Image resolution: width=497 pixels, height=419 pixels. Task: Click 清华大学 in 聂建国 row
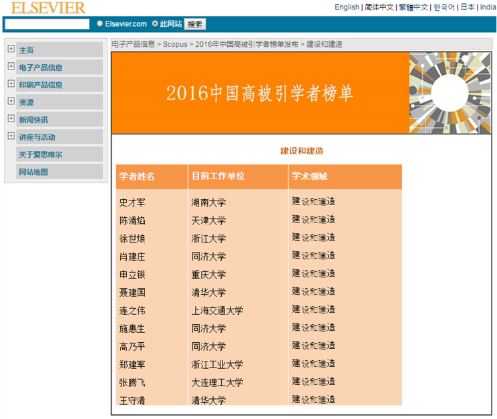(208, 293)
